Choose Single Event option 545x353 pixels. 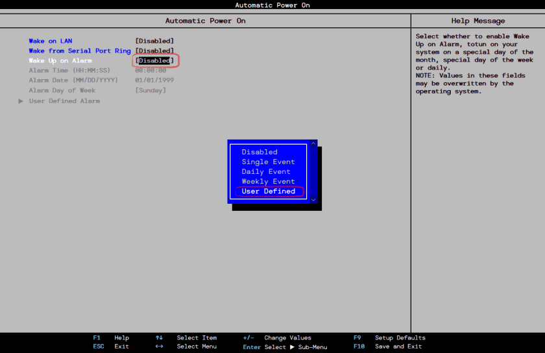(x=268, y=162)
